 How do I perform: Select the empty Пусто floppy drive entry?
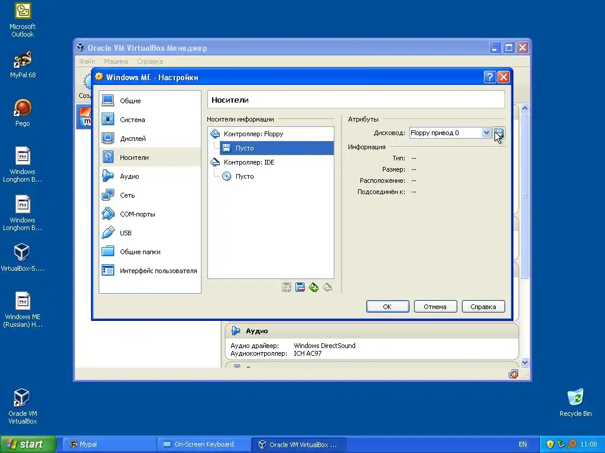tap(277, 148)
